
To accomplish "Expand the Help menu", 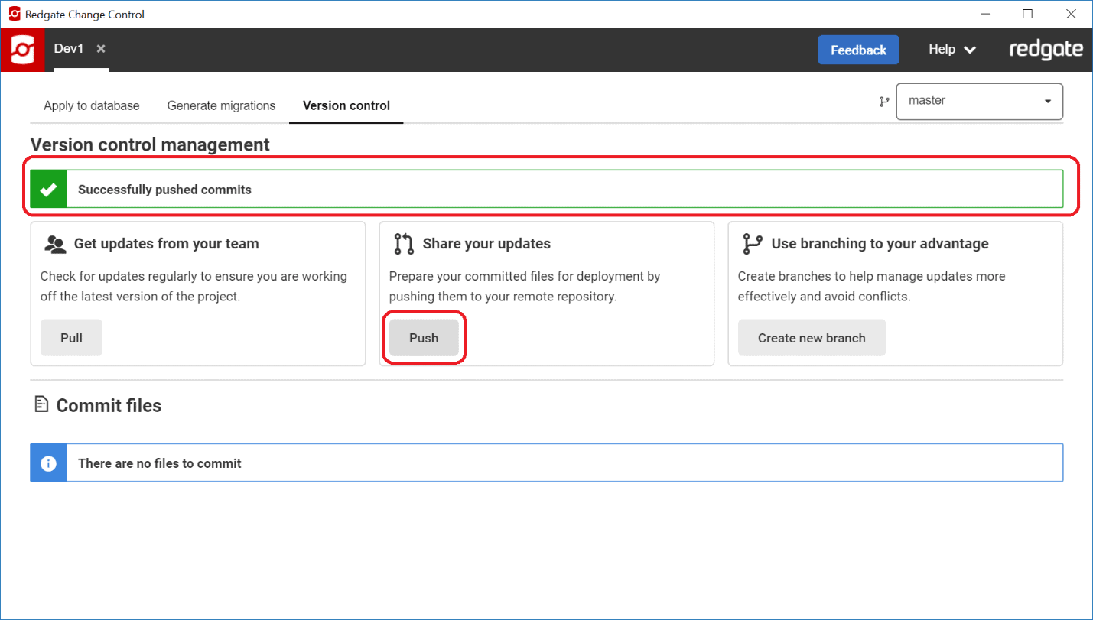I will coord(951,50).
